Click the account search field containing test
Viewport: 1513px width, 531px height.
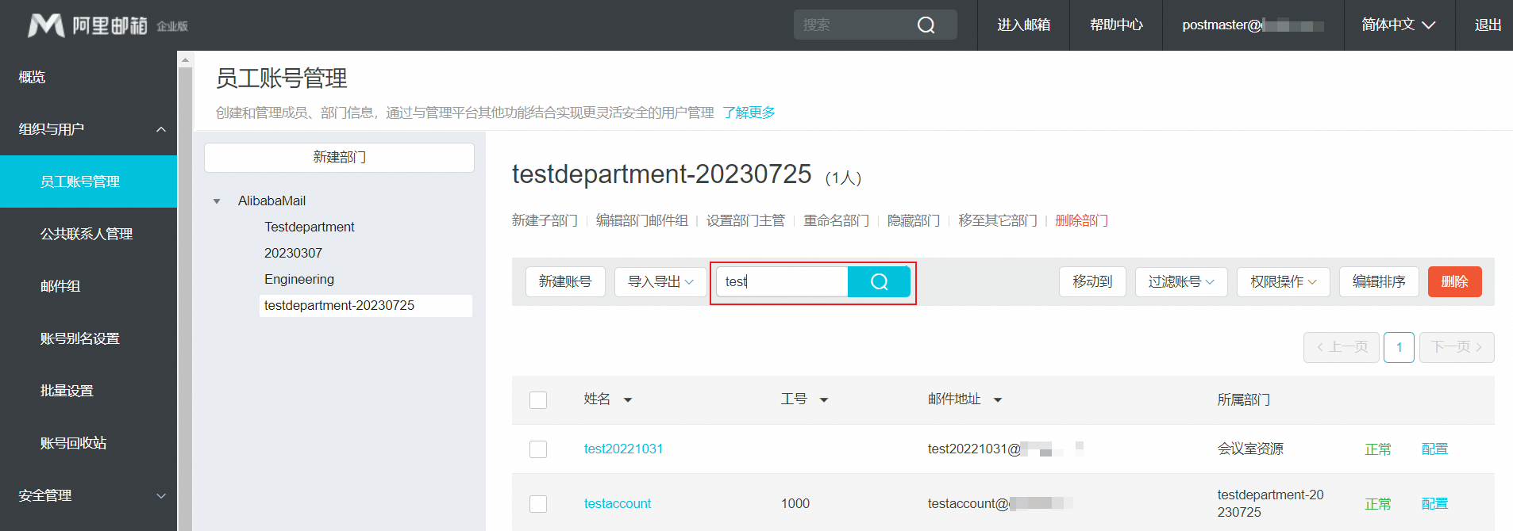point(782,281)
